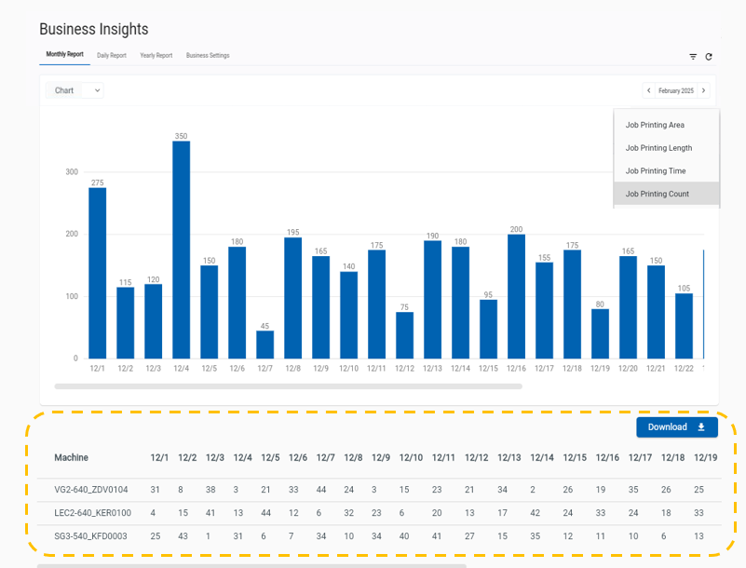Go to next month with right chevron
The width and height of the screenshot is (746, 568).
(x=704, y=91)
